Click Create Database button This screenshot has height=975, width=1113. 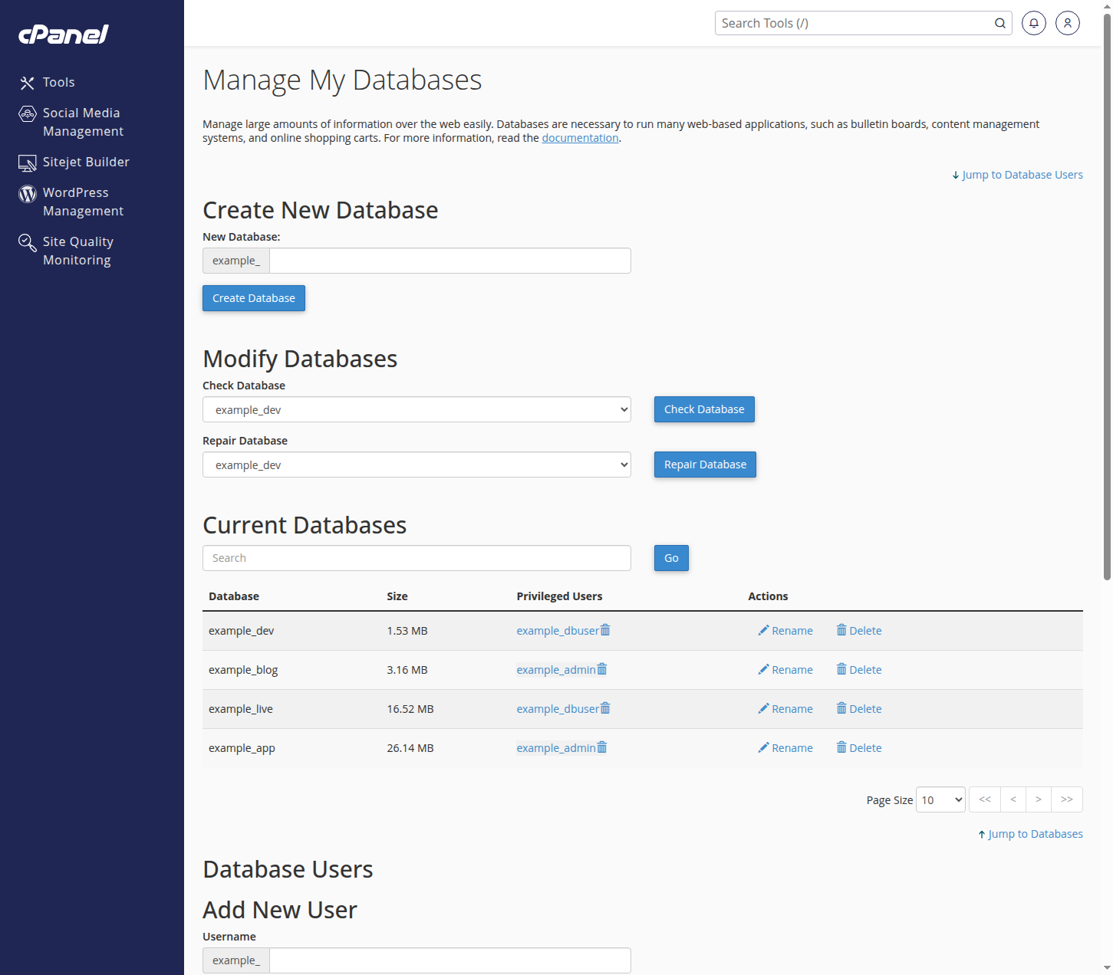(254, 298)
